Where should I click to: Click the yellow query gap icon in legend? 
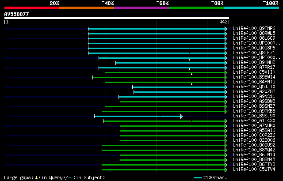click(36, 178)
